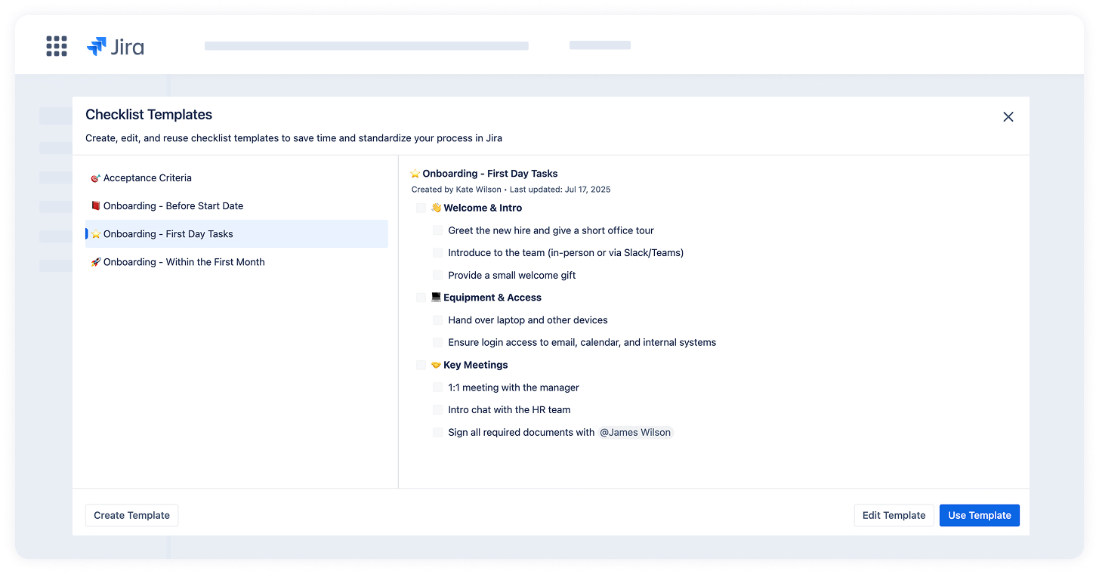The image size is (1099, 574).
Task: Click the Jira logo
Action: [116, 47]
